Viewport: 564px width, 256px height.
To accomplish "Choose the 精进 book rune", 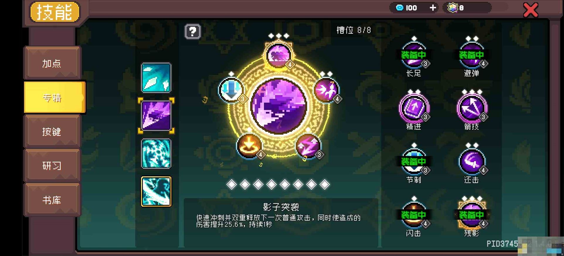I will 414,108.
